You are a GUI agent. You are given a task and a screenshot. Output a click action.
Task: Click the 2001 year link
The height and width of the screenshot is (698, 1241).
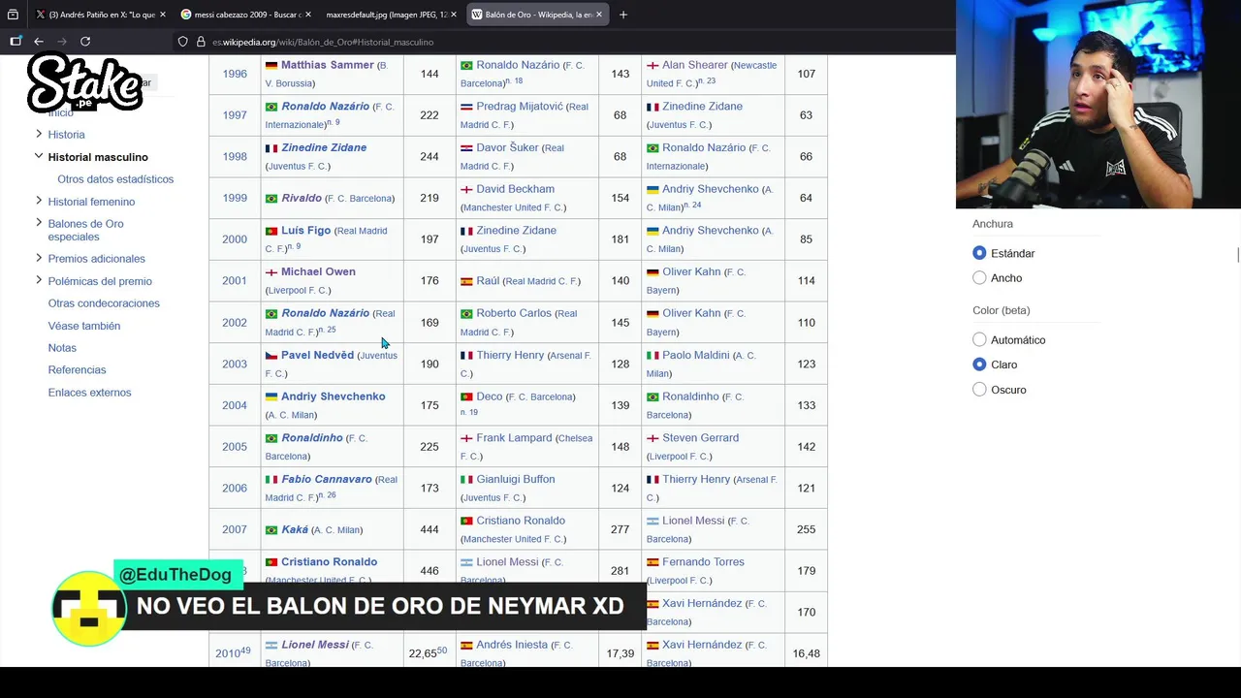pos(235,281)
